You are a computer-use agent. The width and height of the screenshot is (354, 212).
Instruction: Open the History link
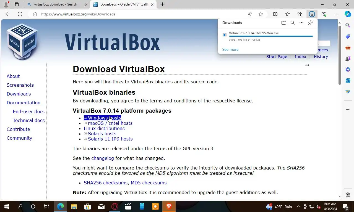[321, 57]
